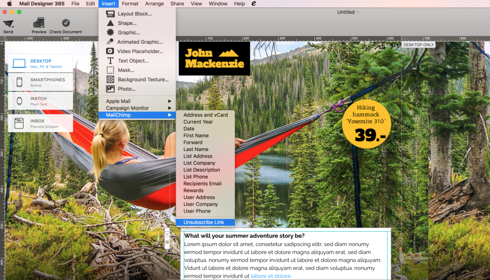The image size is (490, 280).
Task: Select the yellow Hiking hammock price badge
Action: pyautogui.click(x=366, y=124)
